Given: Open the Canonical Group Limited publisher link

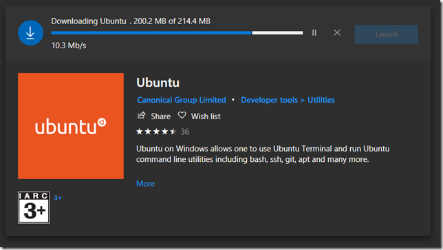Looking at the screenshot, I should (x=182, y=100).
